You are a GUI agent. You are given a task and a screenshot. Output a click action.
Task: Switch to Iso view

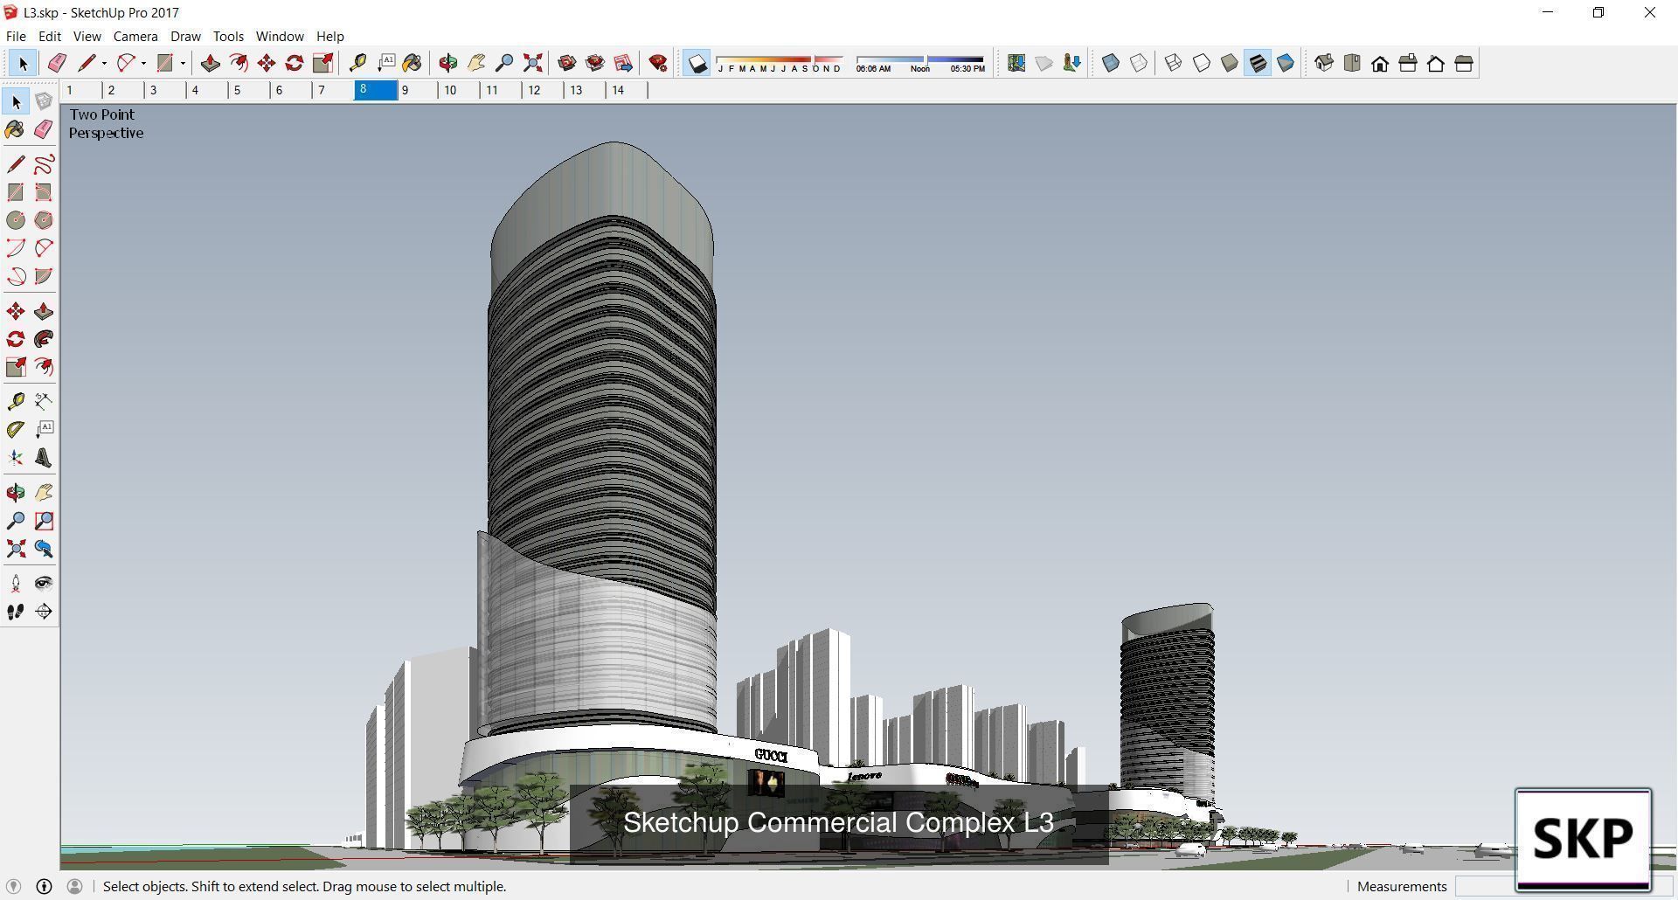1324,63
